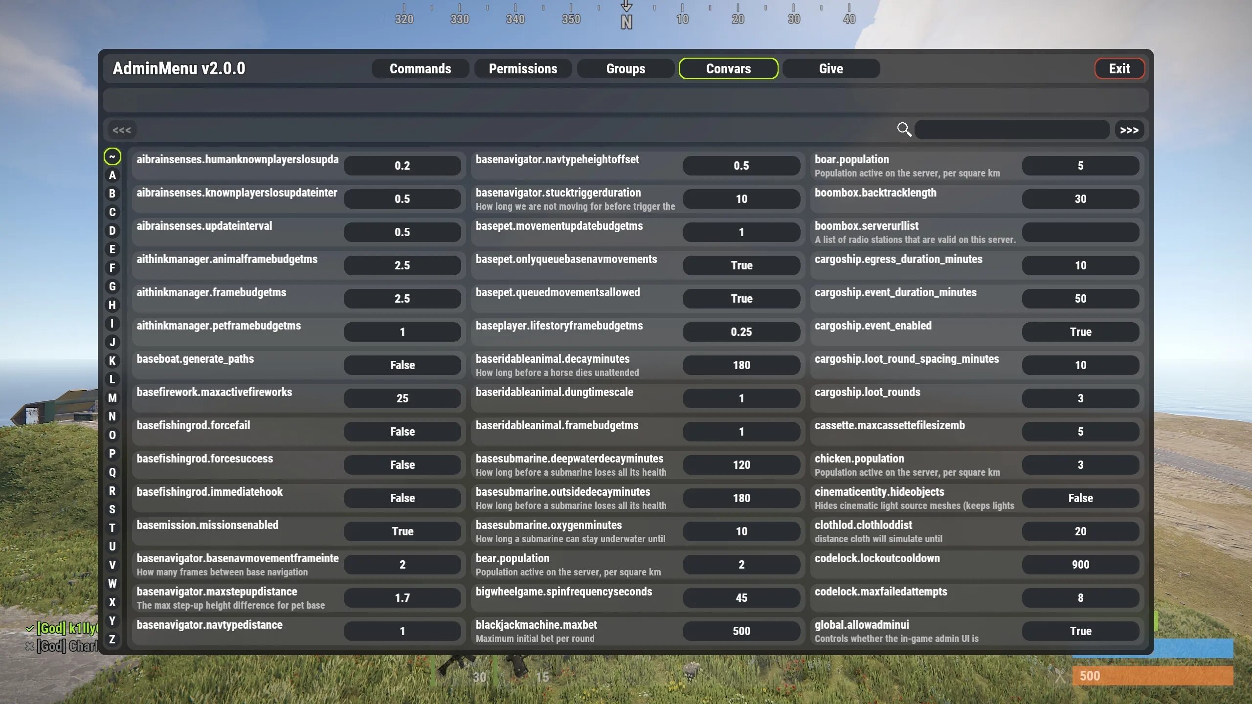Jump to letter Z in index

112,639
